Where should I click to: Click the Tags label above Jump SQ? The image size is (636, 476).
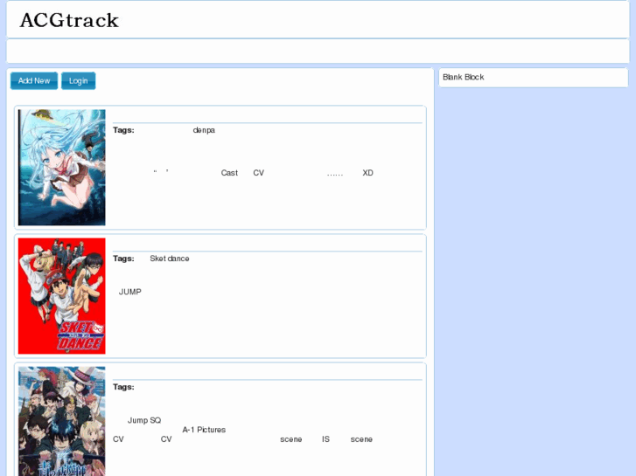coord(123,387)
